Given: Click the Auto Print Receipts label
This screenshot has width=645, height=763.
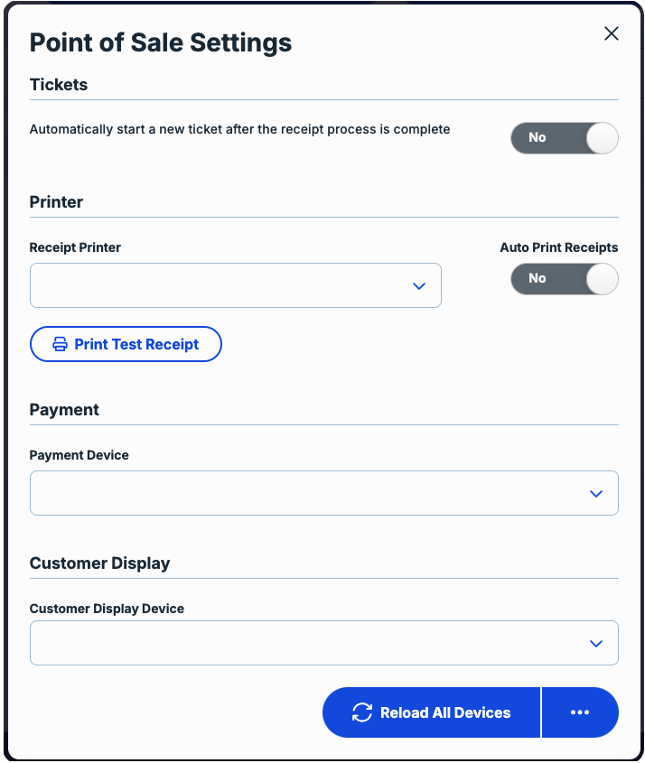Looking at the screenshot, I should pyautogui.click(x=559, y=247).
